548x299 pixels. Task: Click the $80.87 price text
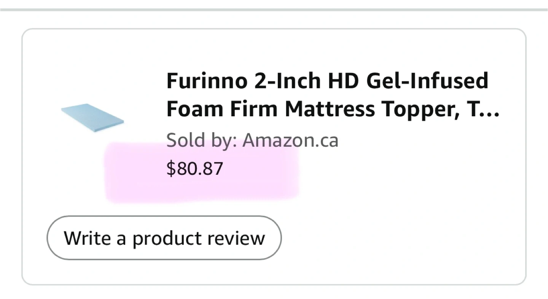click(194, 168)
